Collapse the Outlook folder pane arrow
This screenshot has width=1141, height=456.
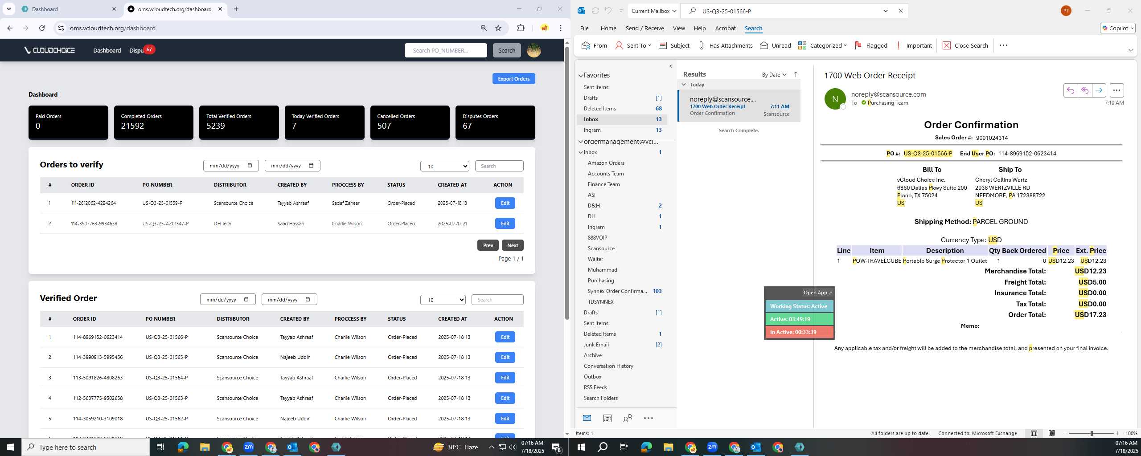671,66
